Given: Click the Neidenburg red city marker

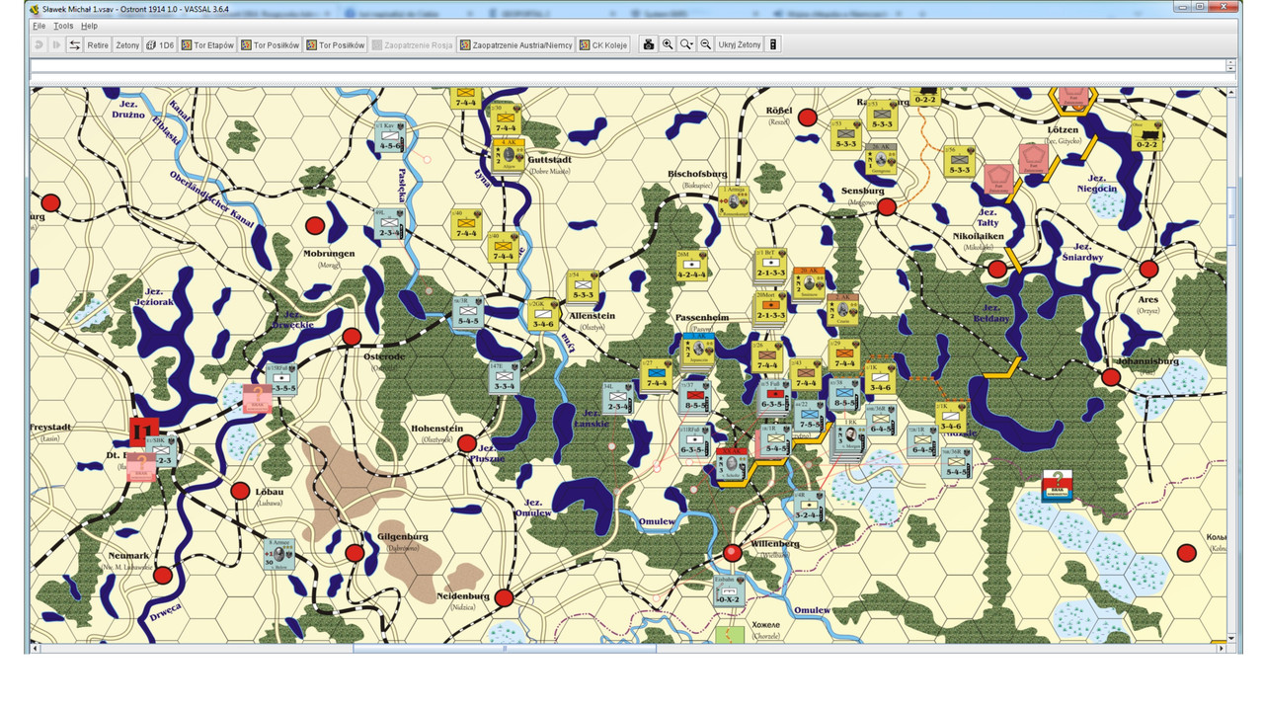Looking at the screenshot, I should [x=504, y=597].
